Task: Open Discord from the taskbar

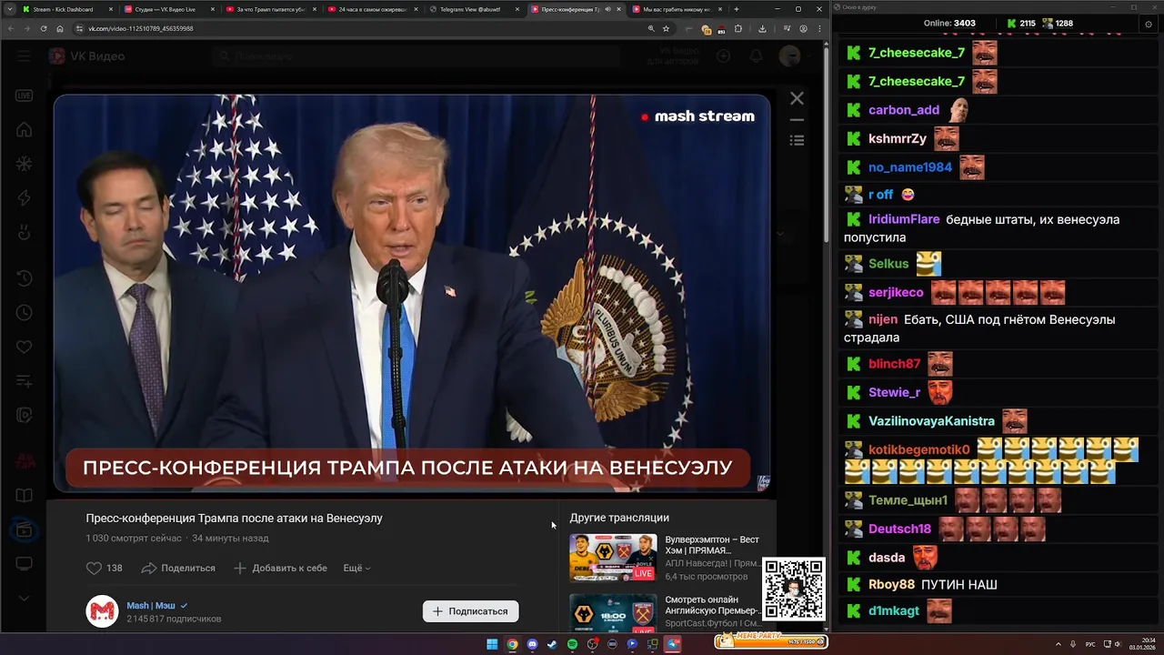Action: click(532, 644)
